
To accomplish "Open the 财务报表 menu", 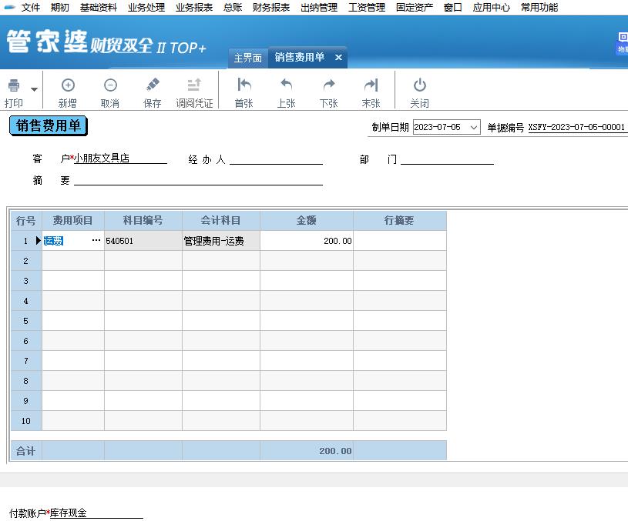I will [x=271, y=7].
